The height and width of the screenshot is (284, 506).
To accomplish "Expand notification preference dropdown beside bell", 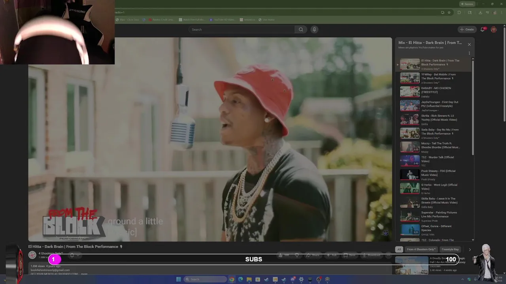I will (x=78, y=255).
